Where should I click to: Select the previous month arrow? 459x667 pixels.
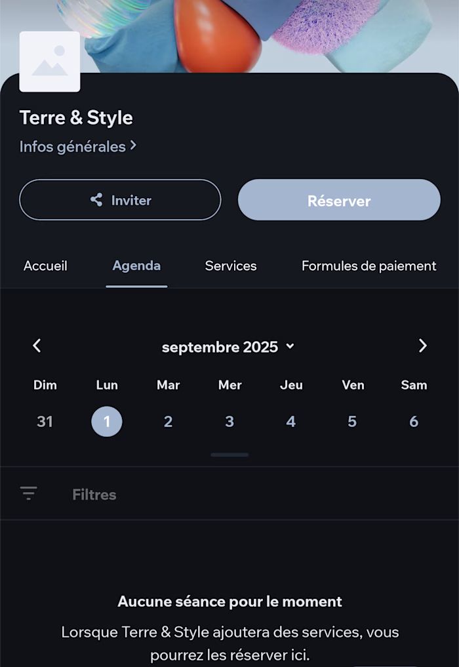pos(37,346)
